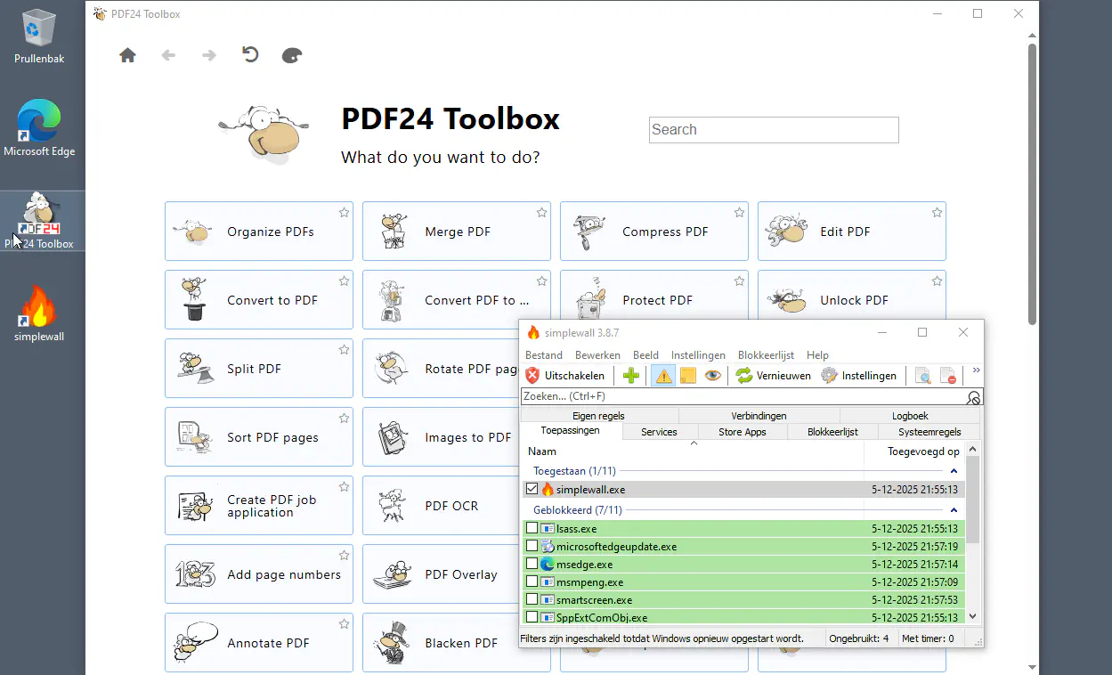This screenshot has height=675, width=1112.
Task: Open the Merge PDF tool
Action: click(456, 231)
